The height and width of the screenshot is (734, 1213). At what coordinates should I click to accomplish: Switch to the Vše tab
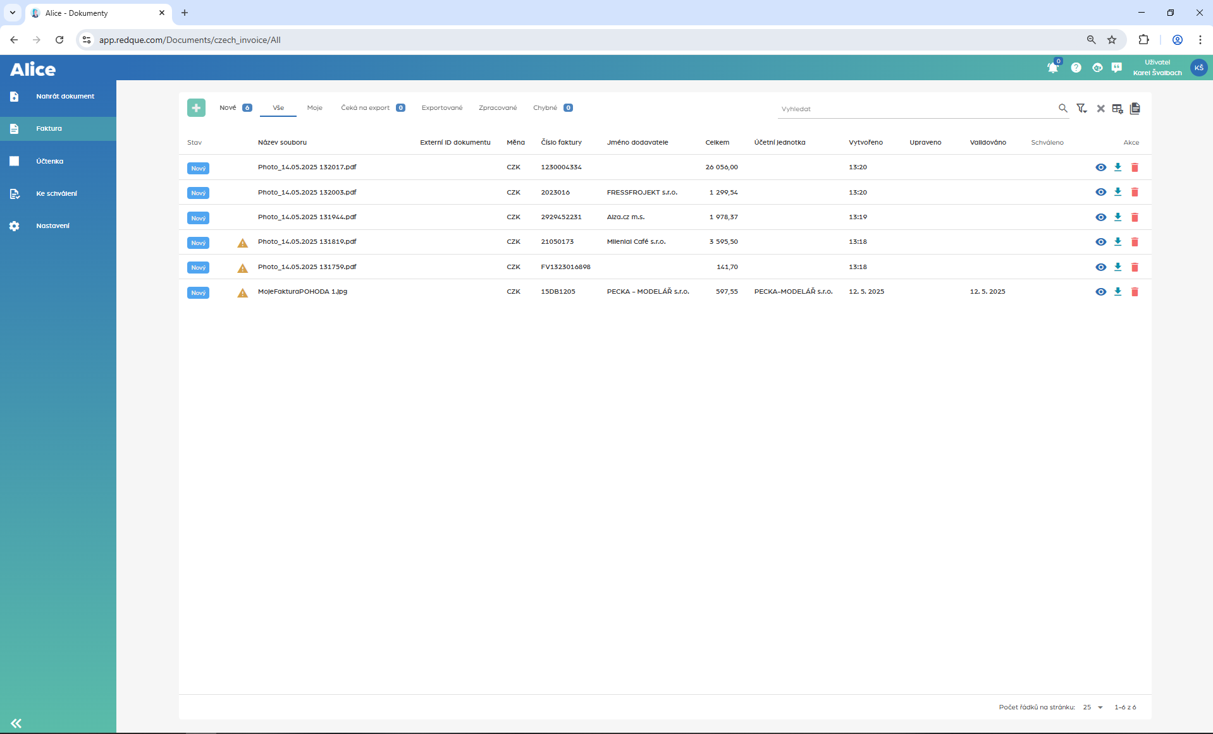click(x=278, y=108)
